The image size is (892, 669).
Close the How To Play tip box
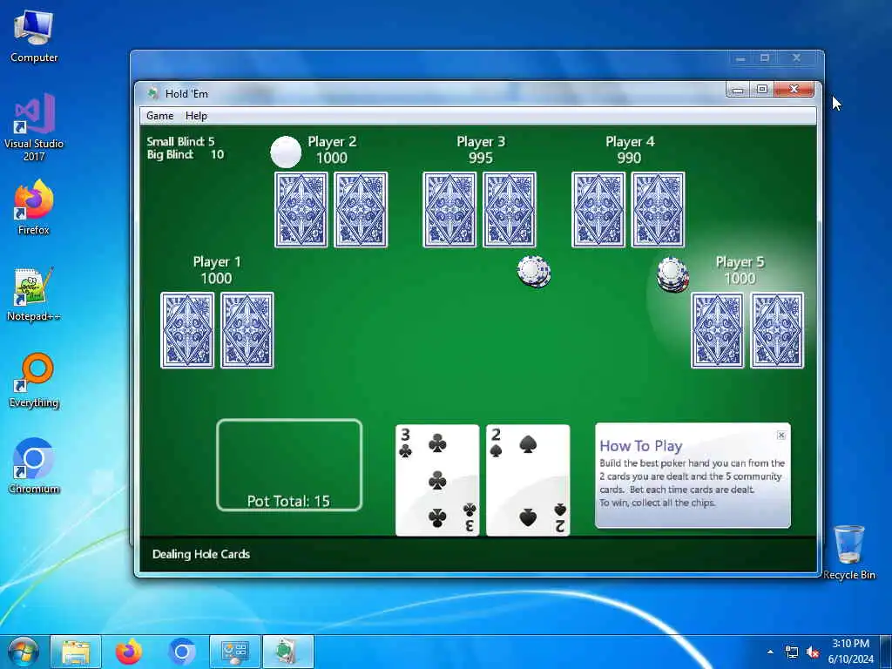coord(781,436)
